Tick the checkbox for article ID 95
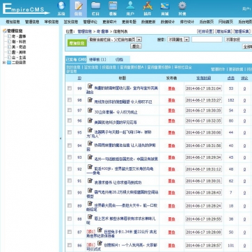 (70, 132)
